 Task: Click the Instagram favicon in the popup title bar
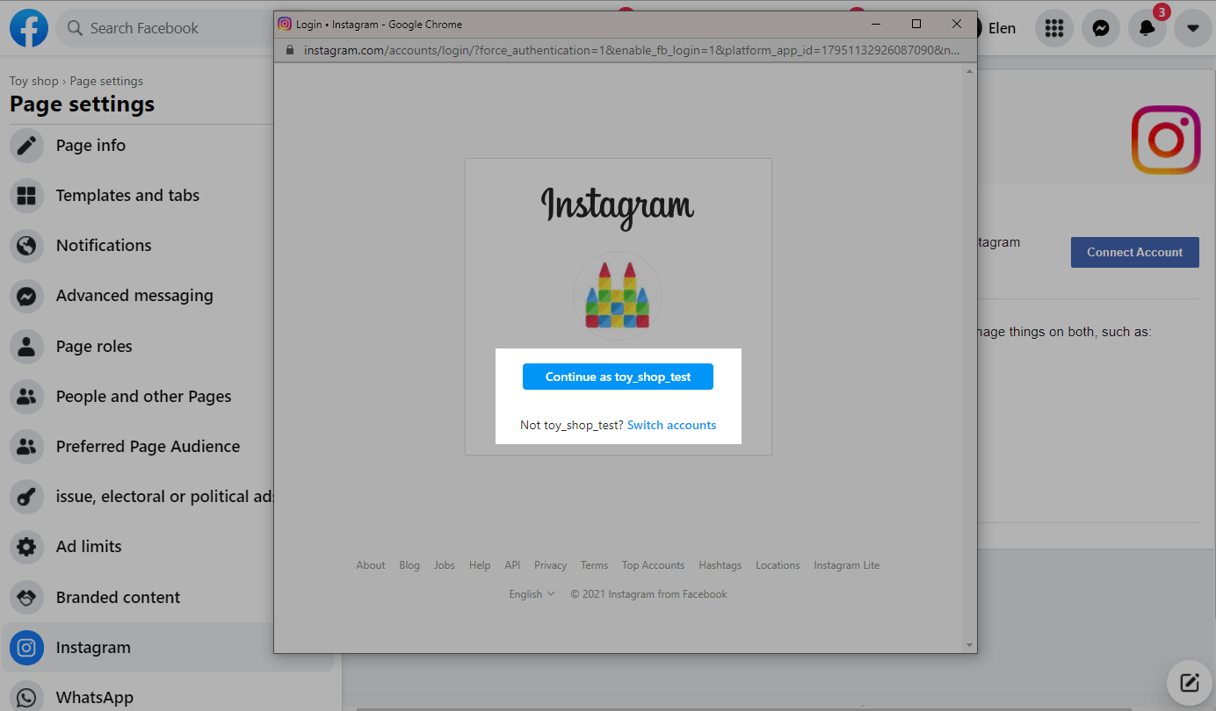point(285,24)
